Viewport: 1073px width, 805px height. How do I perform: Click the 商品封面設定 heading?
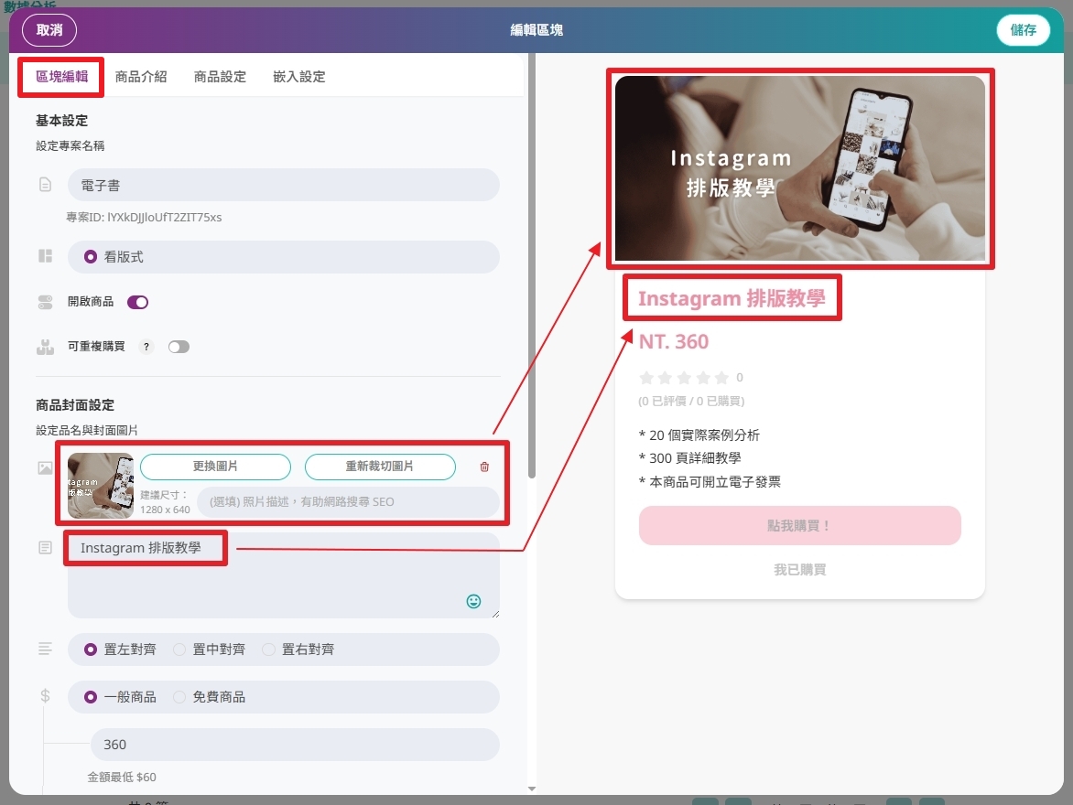(x=75, y=405)
